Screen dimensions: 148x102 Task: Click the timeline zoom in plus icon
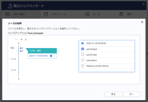tap(22, 39)
